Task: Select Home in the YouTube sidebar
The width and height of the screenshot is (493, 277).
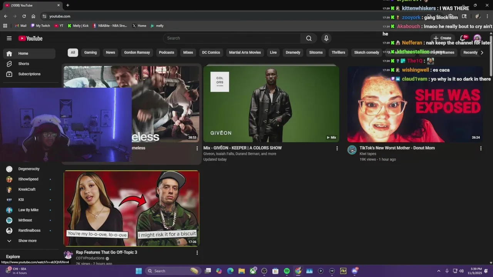Action: click(29, 53)
